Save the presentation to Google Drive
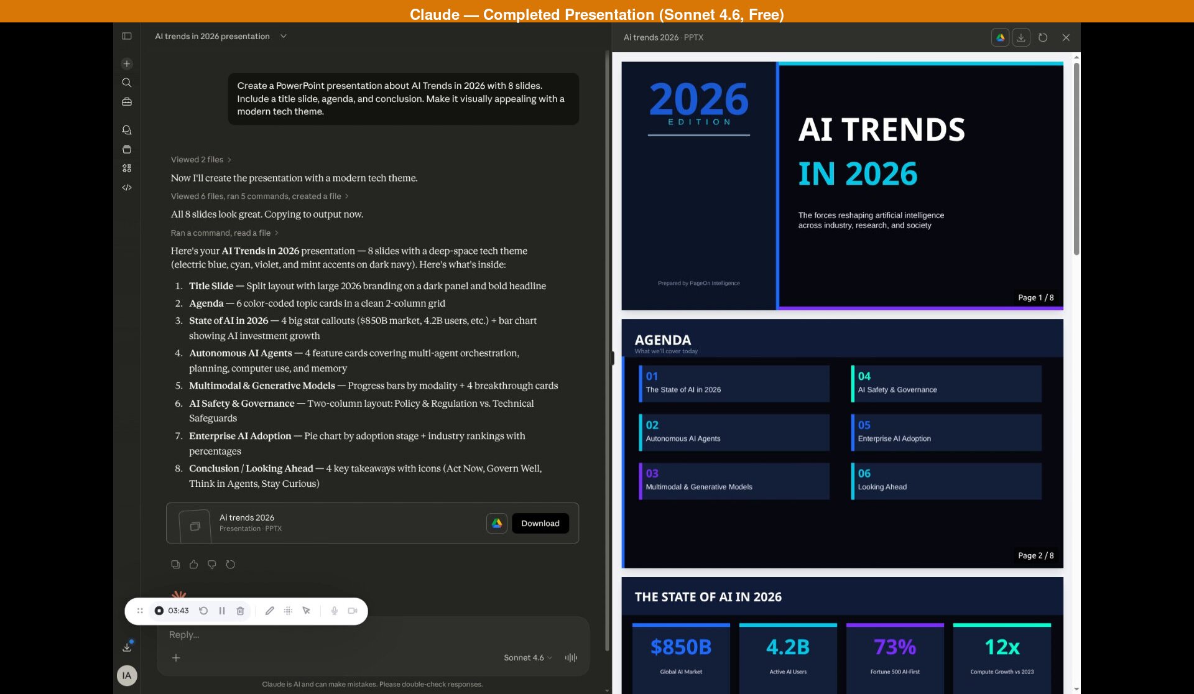The height and width of the screenshot is (694, 1194). click(1001, 37)
